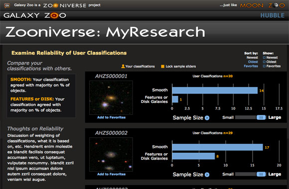The image size is (289, 189).
Task: Click the Smooth bar for AHZ5000001
Action: point(215,91)
